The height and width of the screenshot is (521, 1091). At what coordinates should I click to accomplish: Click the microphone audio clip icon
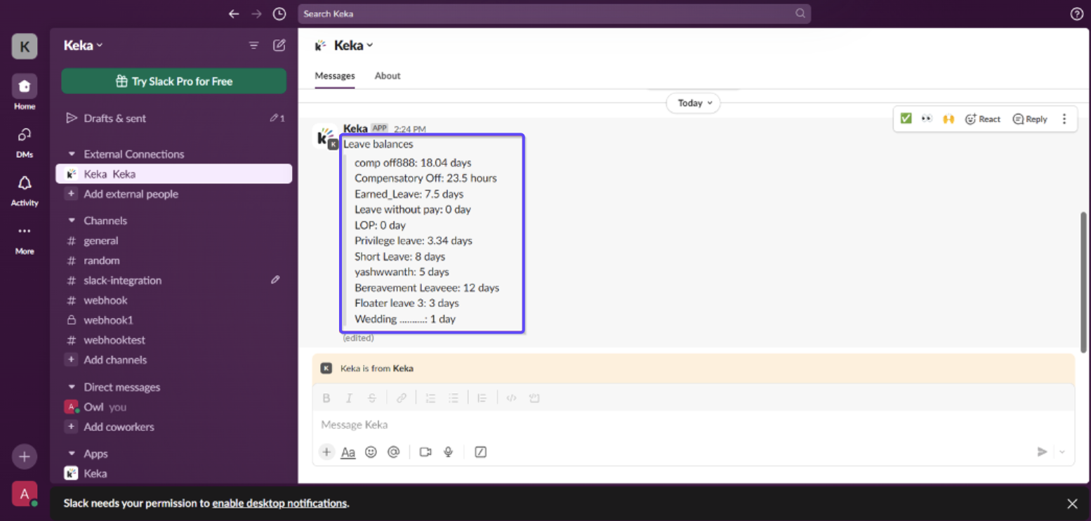[x=448, y=452]
